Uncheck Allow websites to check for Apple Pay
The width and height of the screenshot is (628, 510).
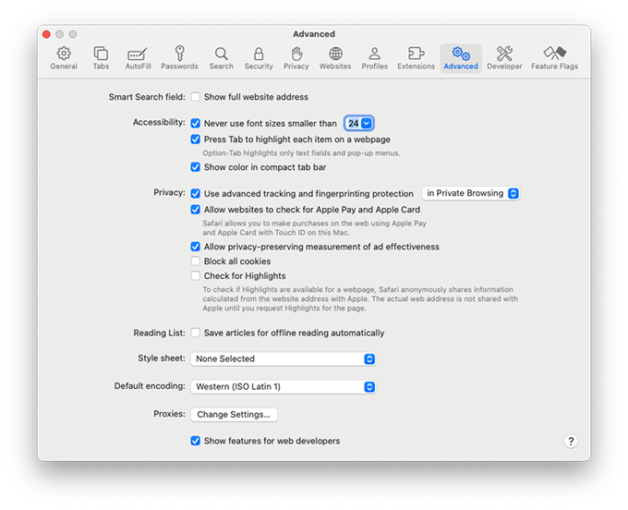pyautogui.click(x=195, y=210)
